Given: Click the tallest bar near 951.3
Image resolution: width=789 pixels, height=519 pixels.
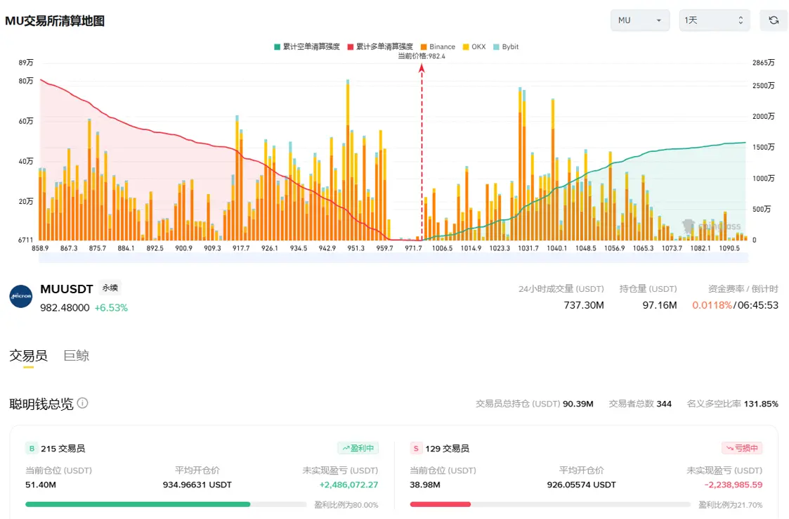Looking at the screenshot, I should (x=348, y=160).
